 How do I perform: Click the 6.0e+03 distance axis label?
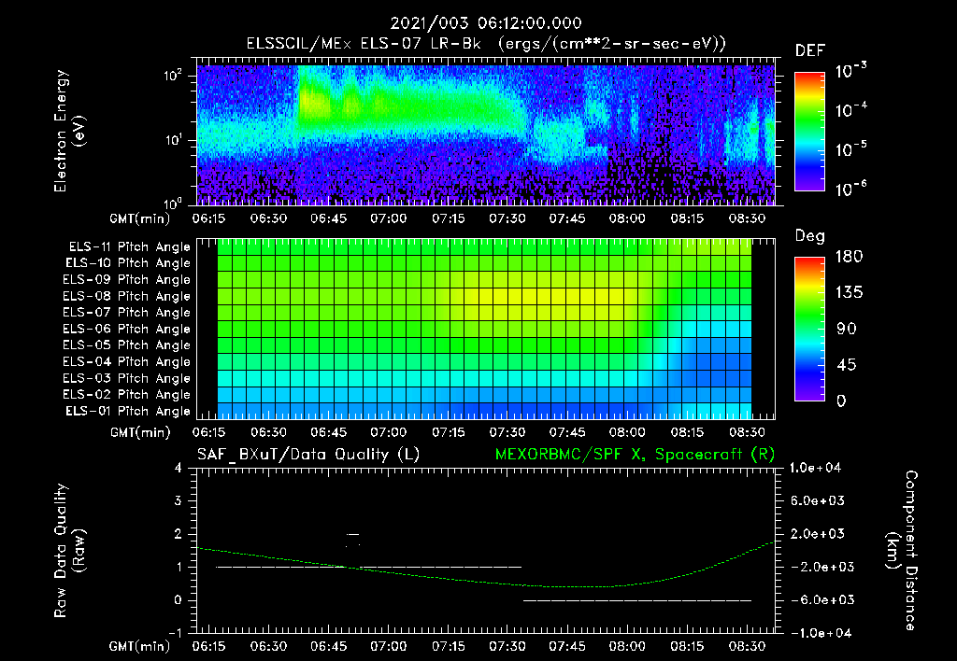[x=818, y=501]
